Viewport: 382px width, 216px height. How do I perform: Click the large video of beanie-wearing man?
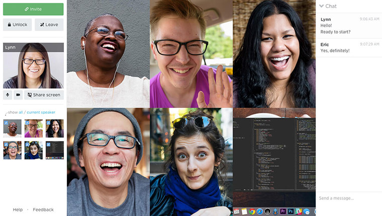coord(109,162)
